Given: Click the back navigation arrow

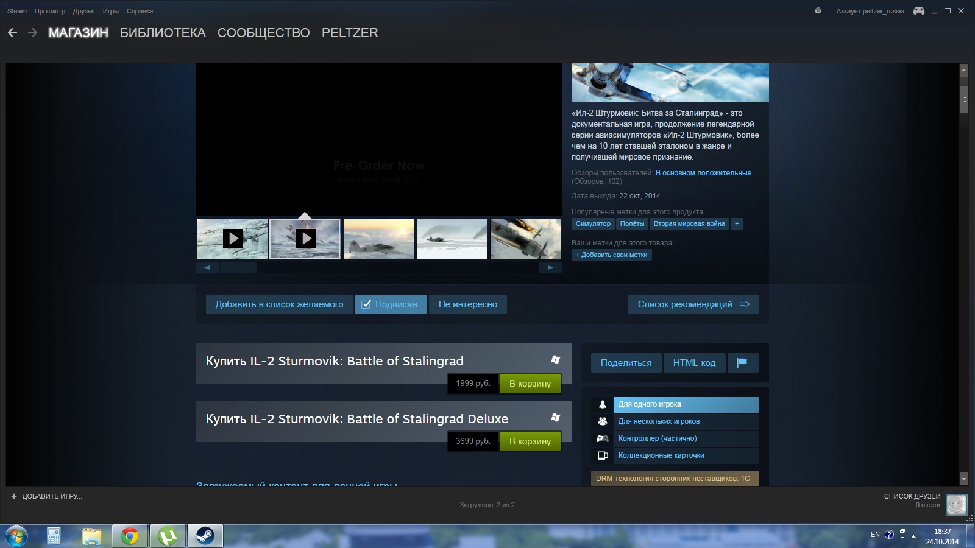Looking at the screenshot, I should coord(12,33).
